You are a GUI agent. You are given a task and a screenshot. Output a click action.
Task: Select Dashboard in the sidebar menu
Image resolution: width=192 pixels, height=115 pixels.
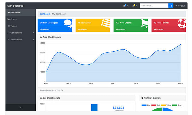pos(20,12)
